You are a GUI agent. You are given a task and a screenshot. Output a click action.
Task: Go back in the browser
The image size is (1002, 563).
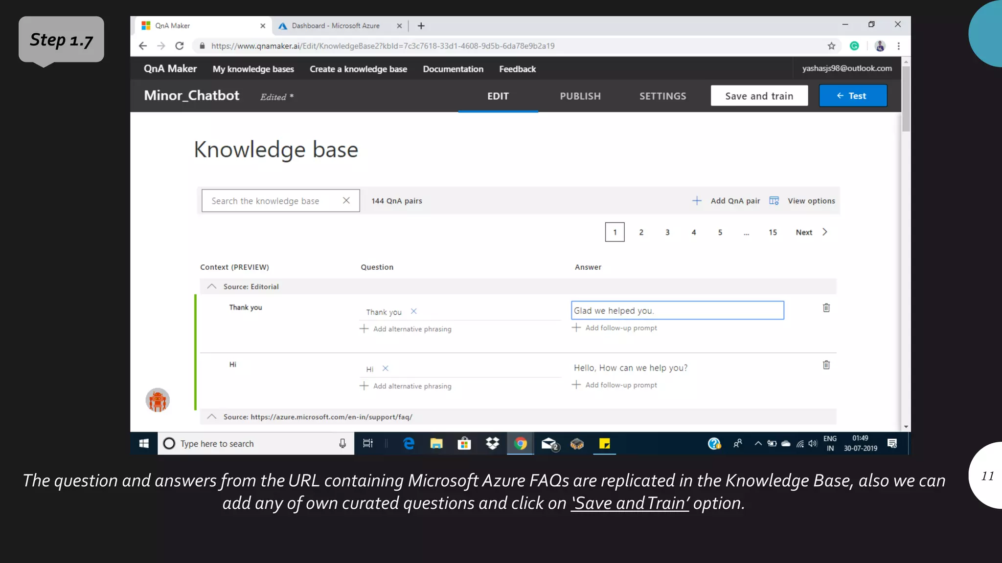[142, 46]
